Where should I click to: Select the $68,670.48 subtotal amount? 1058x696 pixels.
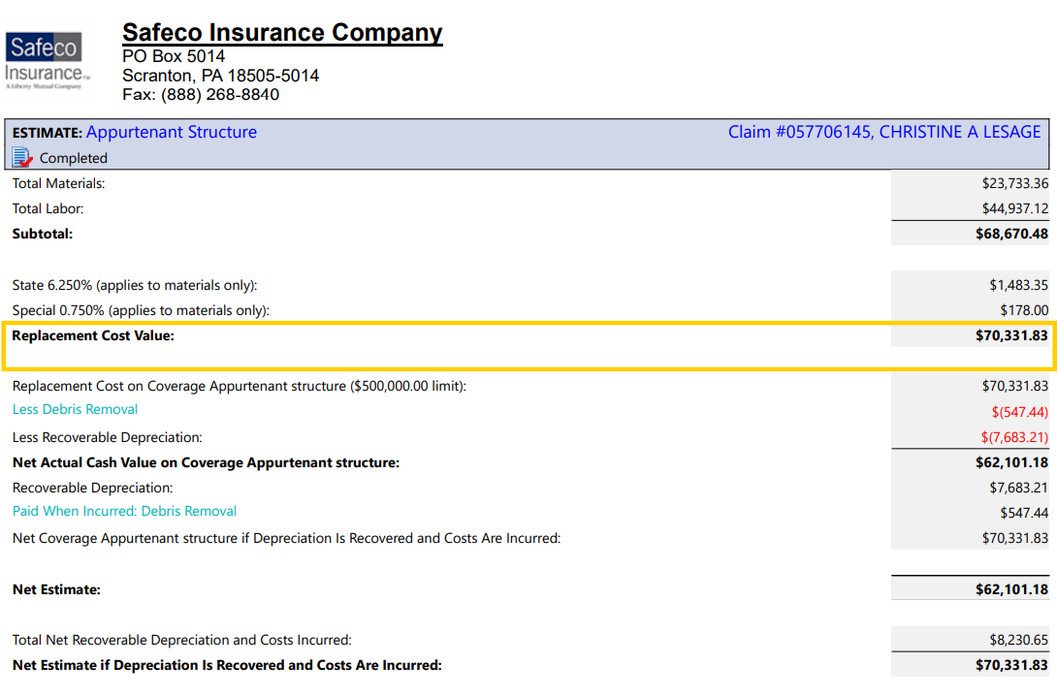click(1011, 234)
